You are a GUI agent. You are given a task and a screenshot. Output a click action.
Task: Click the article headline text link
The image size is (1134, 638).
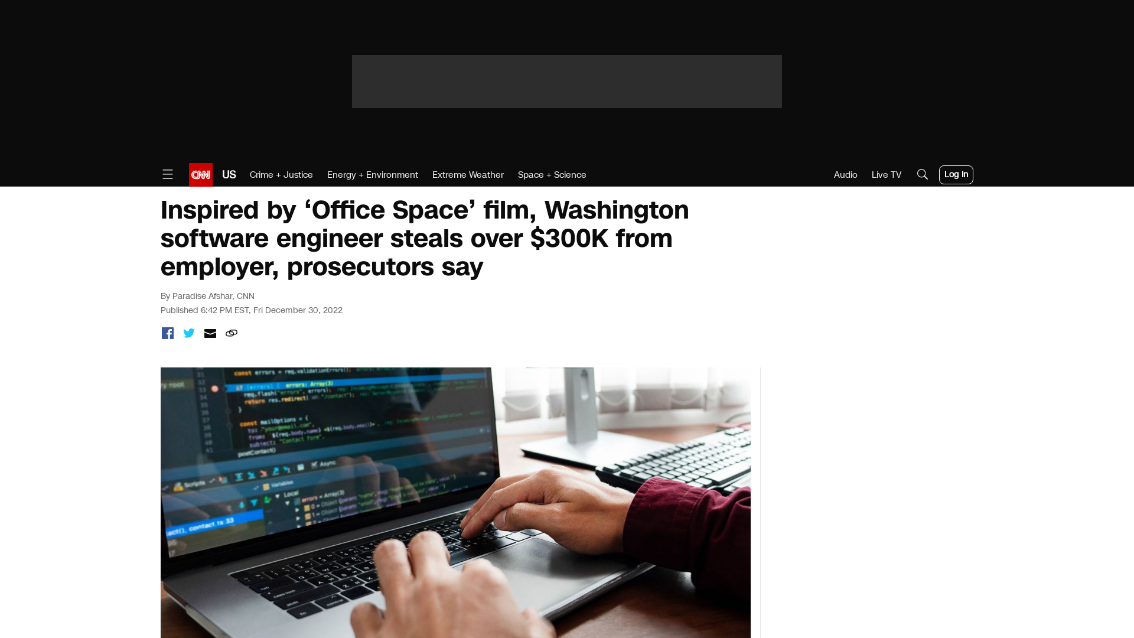coord(425,239)
